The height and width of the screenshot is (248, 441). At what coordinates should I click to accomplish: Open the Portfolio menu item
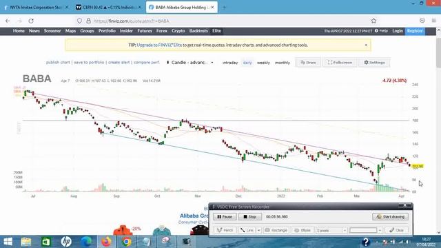click(107, 31)
